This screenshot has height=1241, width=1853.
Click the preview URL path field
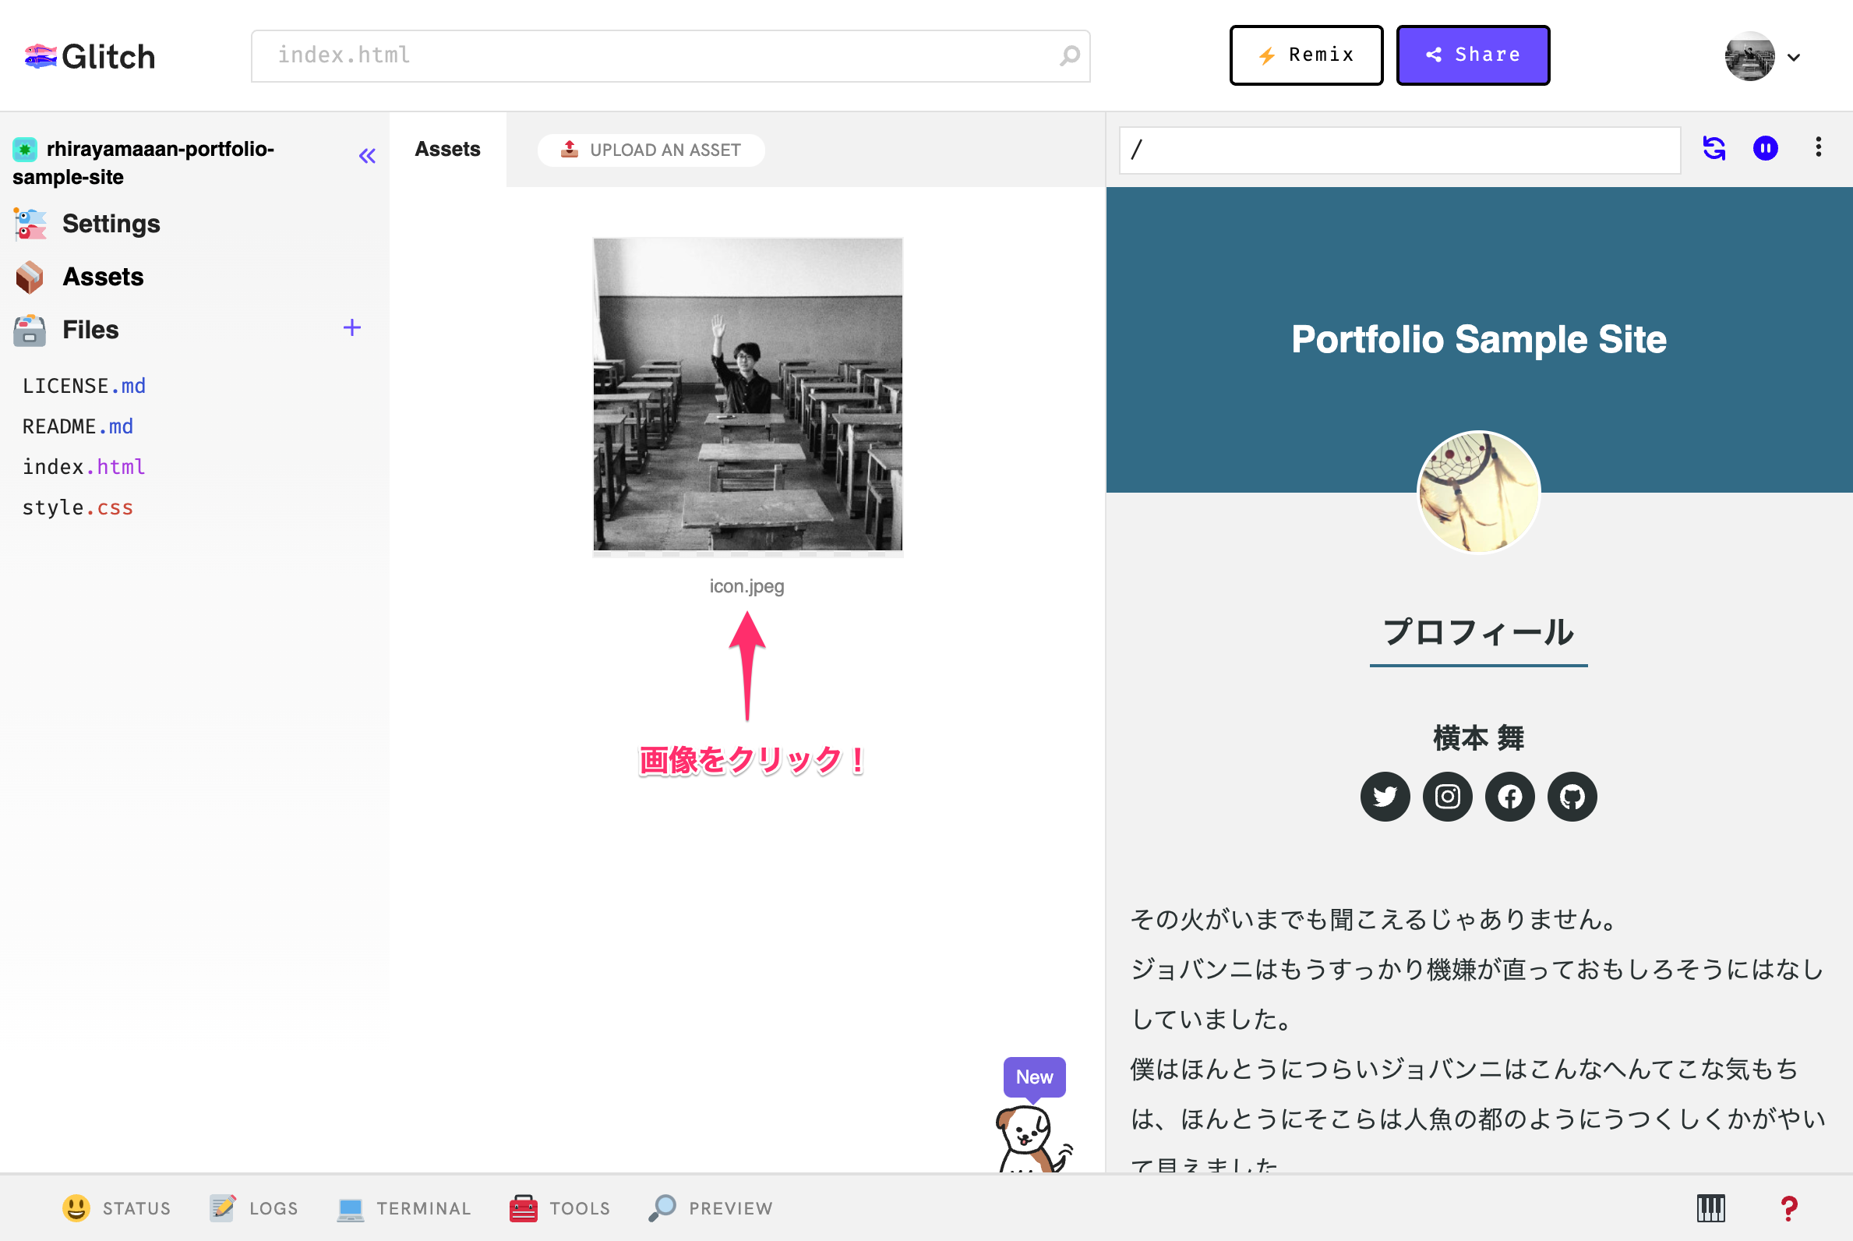pyautogui.click(x=1399, y=150)
